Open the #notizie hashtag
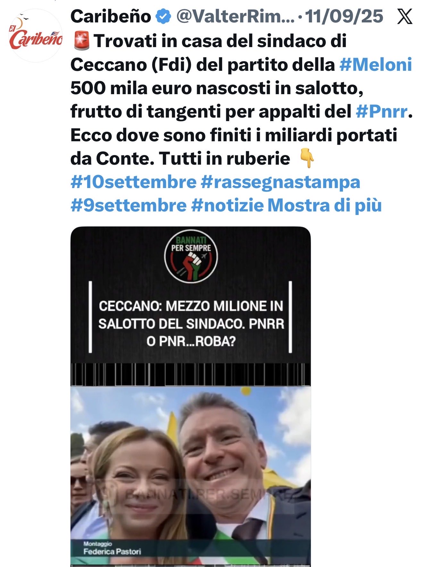The height and width of the screenshot is (567, 423). click(x=227, y=205)
